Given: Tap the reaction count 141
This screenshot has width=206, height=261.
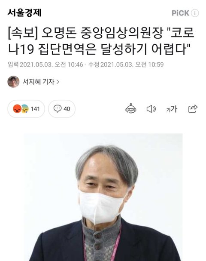Looking at the screenshot, I should [35, 109].
